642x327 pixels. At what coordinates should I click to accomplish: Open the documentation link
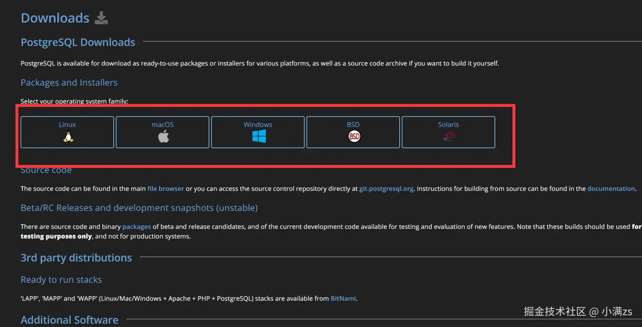point(611,189)
